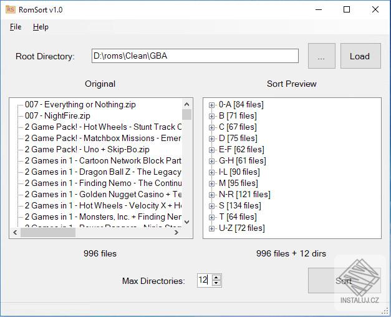
Task: Expand the S [134 files] node
Action: tap(211, 206)
